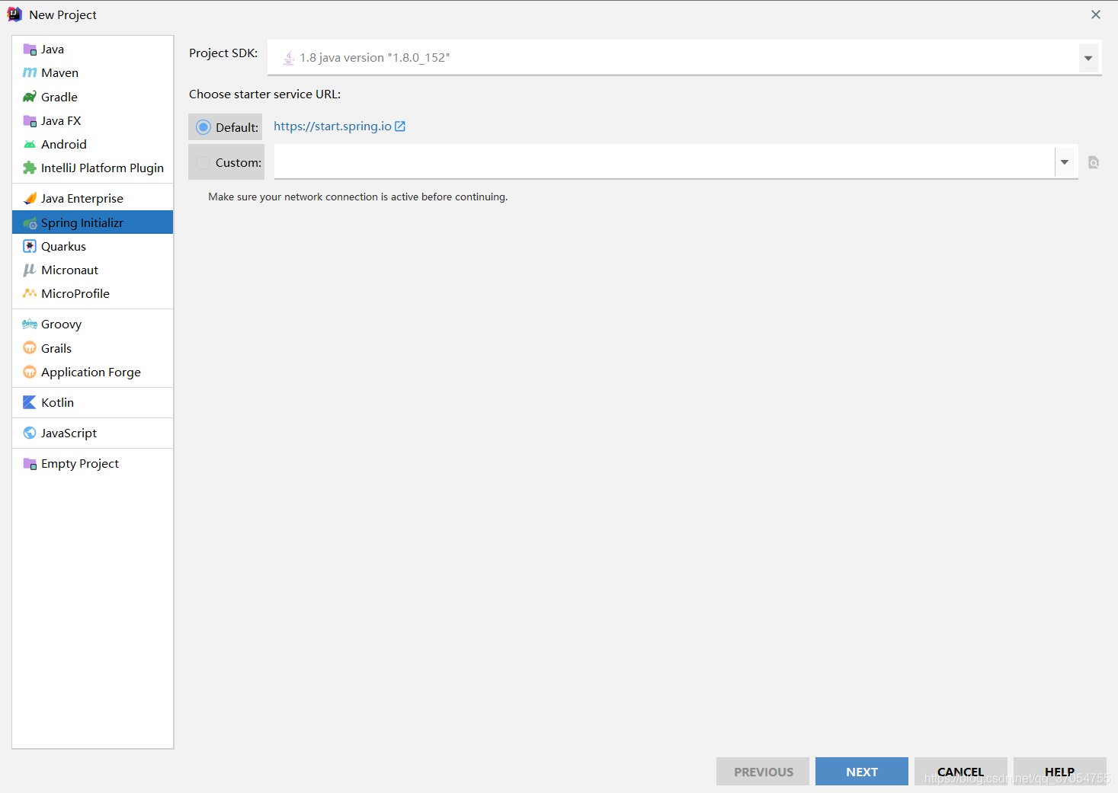Close the New Project dialog

[1096, 14]
